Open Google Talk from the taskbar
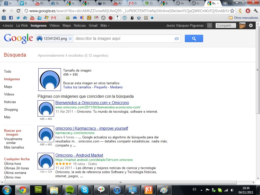 101,190
